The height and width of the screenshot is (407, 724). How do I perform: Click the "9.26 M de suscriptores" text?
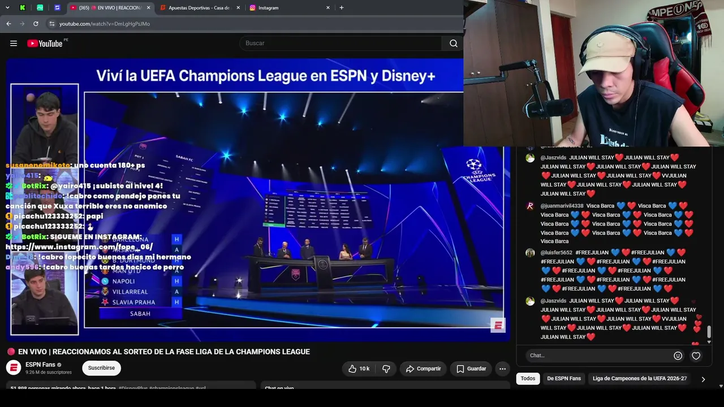point(49,373)
